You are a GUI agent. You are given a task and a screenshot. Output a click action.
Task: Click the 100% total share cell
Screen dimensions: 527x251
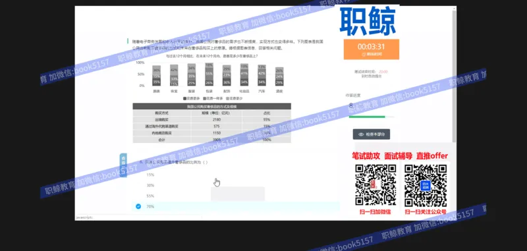click(x=267, y=140)
